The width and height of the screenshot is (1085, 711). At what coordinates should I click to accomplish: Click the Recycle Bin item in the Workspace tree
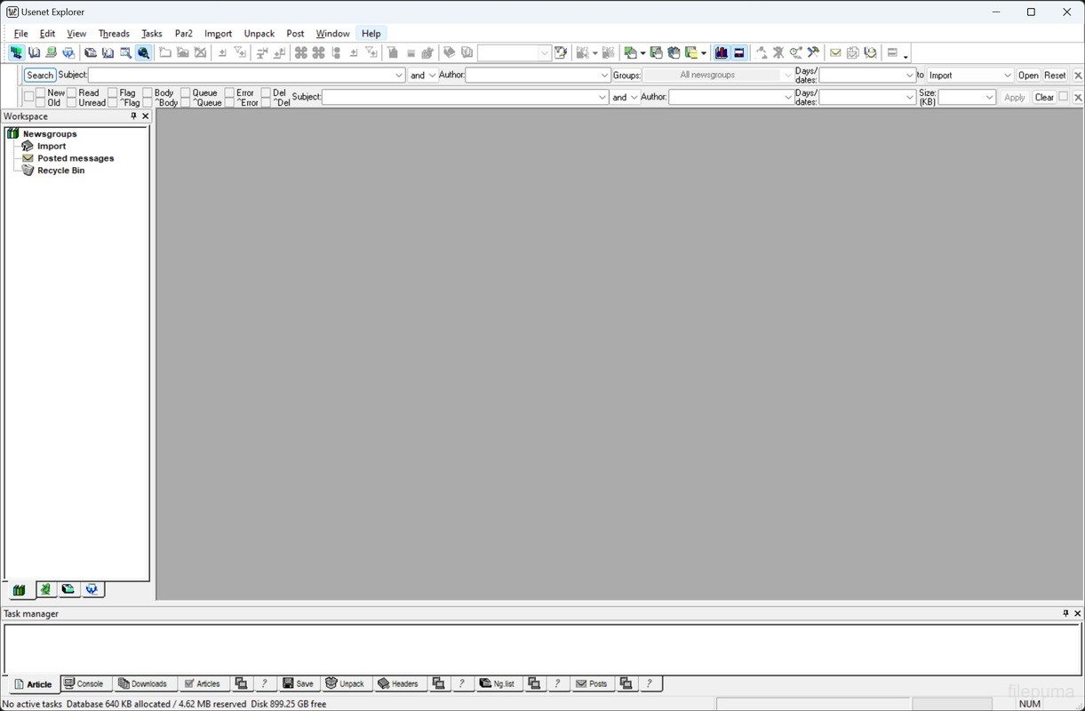pos(60,171)
